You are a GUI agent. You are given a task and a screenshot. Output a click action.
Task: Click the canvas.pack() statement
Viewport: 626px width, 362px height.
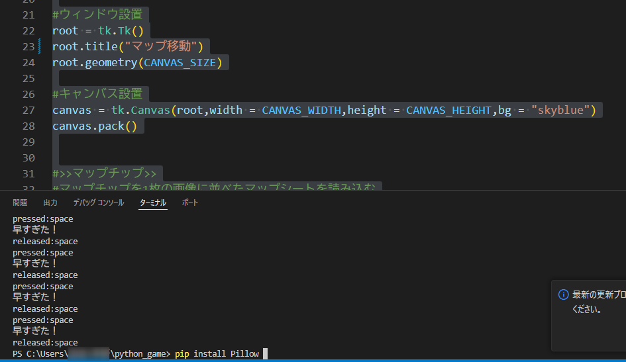pos(94,126)
